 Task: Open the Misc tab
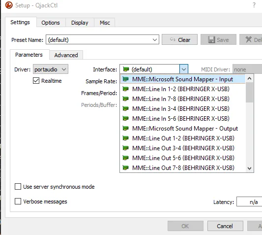[x=105, y=23]
